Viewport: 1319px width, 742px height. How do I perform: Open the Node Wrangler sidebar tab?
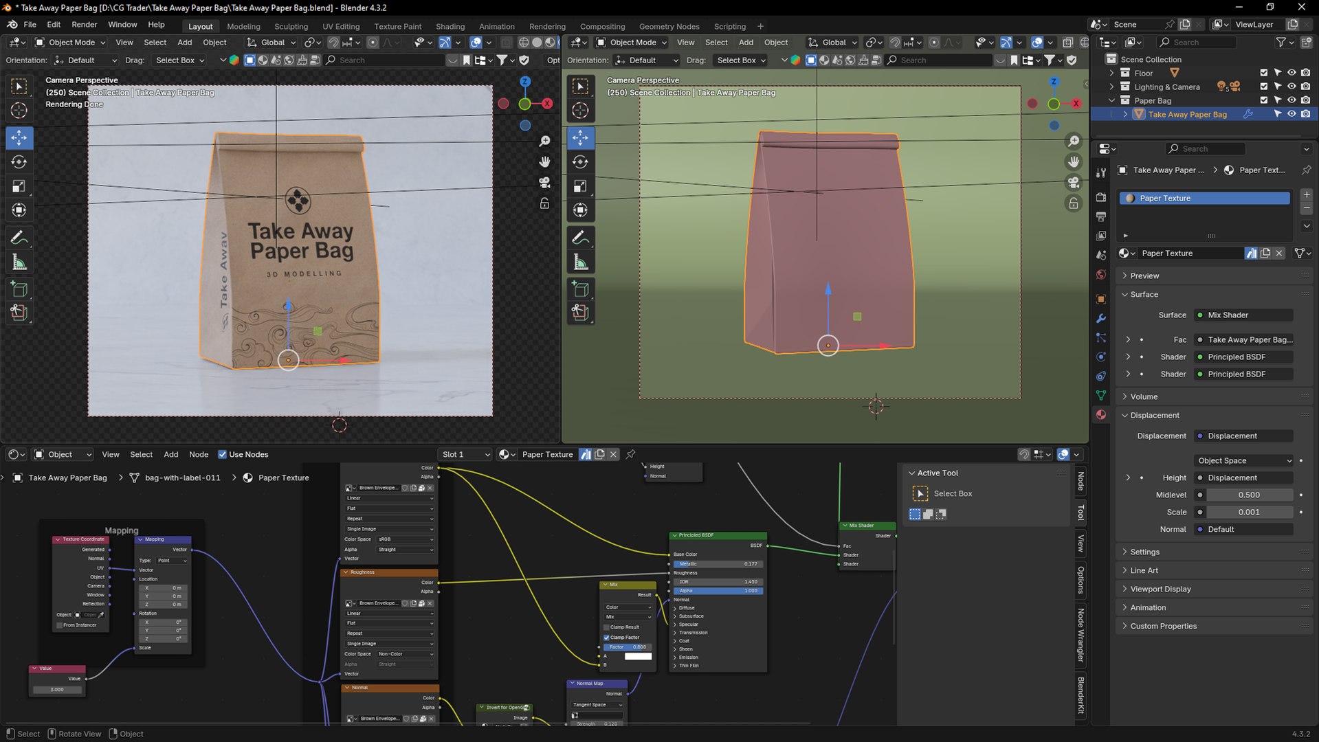coord(1081,635)
